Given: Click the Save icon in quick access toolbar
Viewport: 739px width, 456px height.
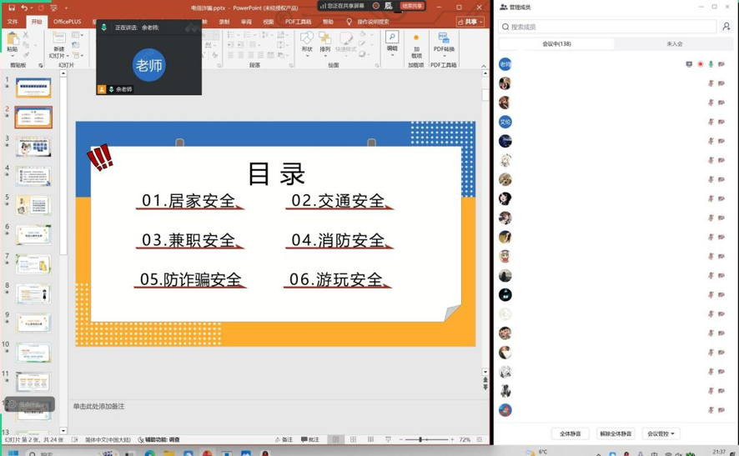Looking at the screenshot, I should click(x=12, y=8).
